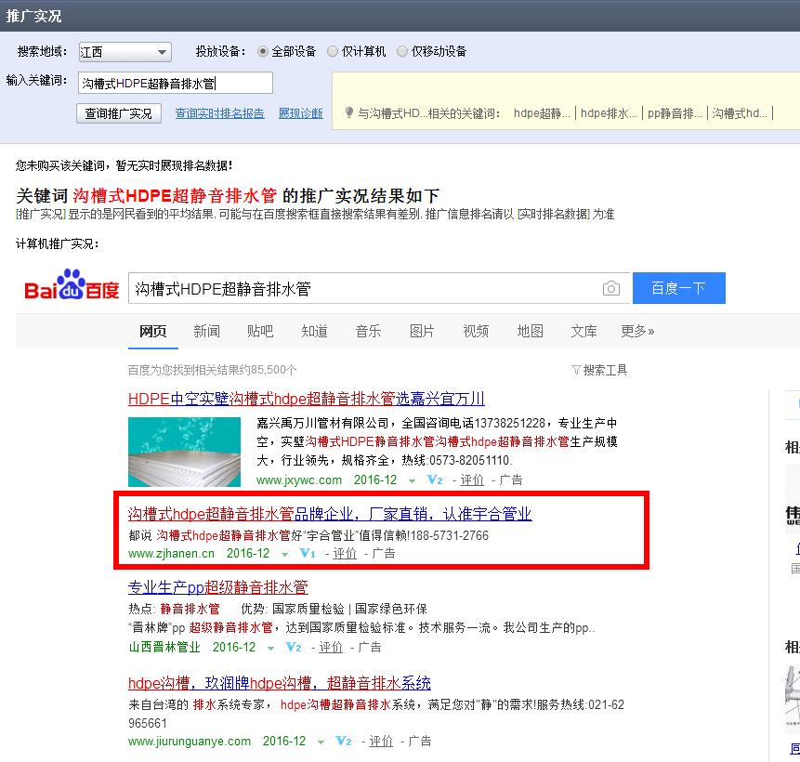
Task: Click the lightbulb icon beside related keywords
Action: [349, 112]
